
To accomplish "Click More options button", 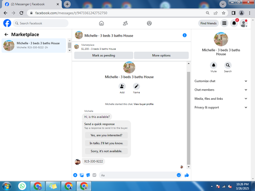I will [x=161, y=56].
